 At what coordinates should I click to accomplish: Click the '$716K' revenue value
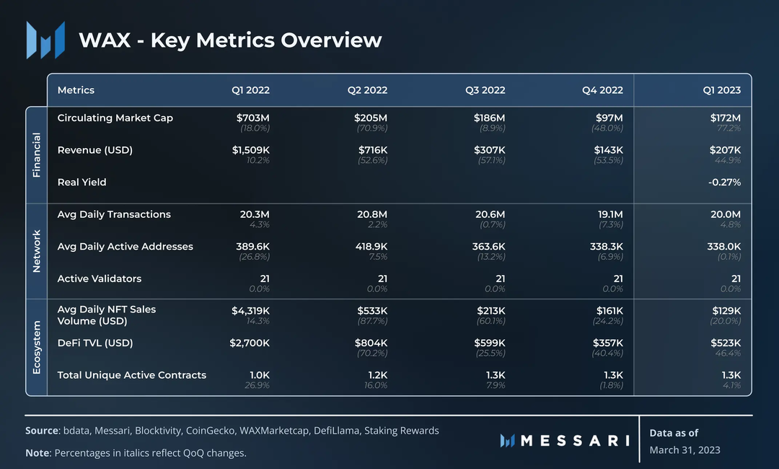(x=373, y=150)
